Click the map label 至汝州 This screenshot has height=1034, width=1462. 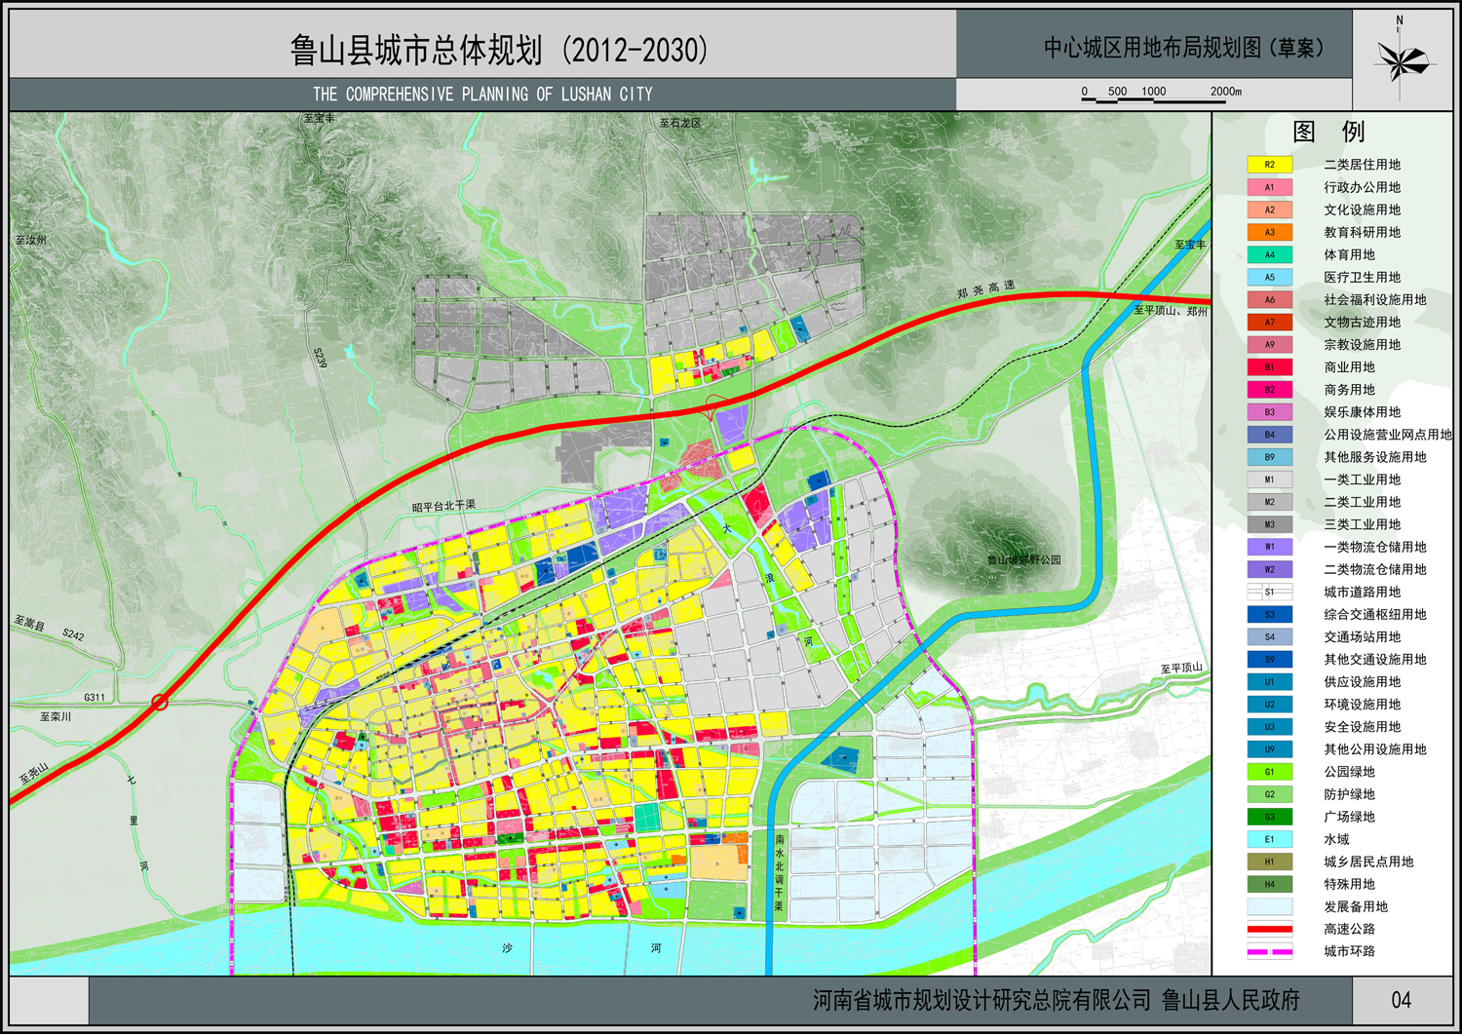tap(31, 240)
